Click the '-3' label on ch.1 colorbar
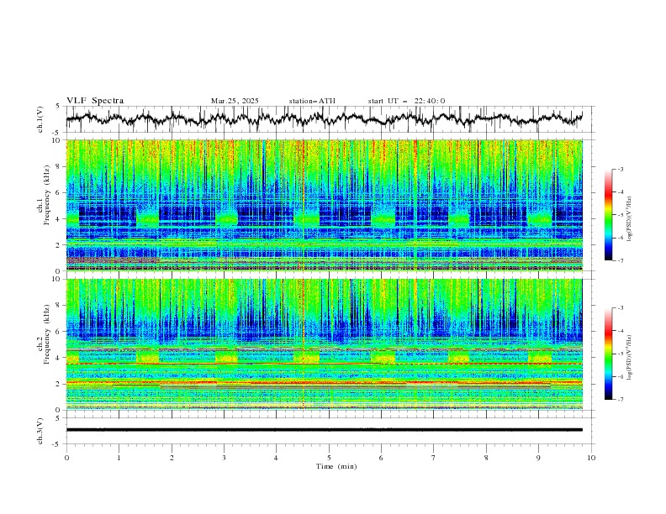Image resolution: width=666 pixels, height=514 pixels. pyautogui.click(x=620, y=169)
